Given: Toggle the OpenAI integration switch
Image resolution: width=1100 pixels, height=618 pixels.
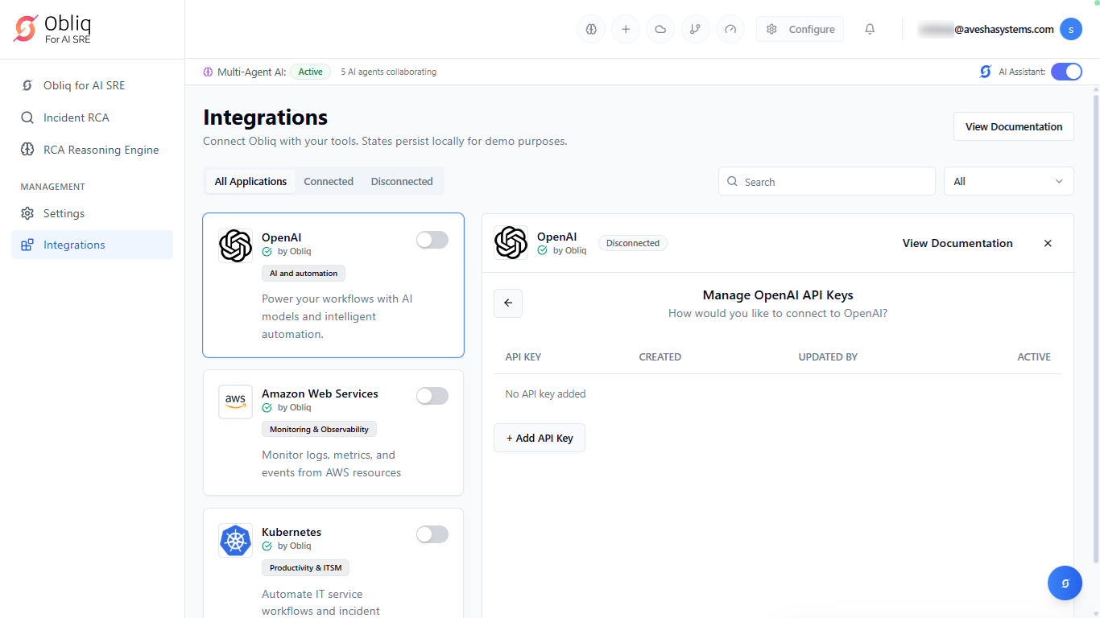Looking at the screenshot, I should tap(432, 240).
